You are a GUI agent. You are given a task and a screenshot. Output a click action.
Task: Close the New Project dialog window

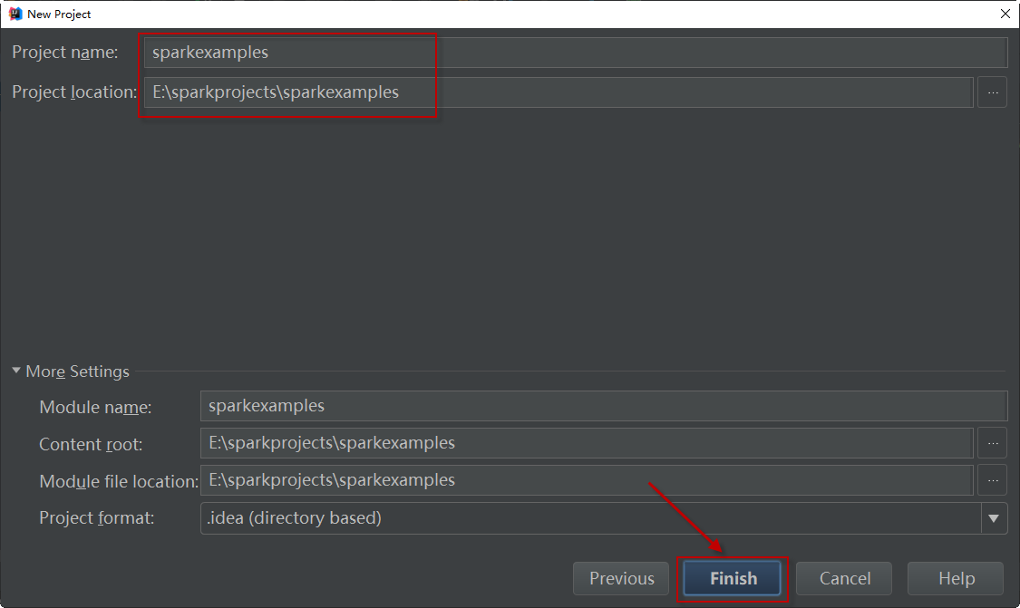click(x=1005, y=14)
